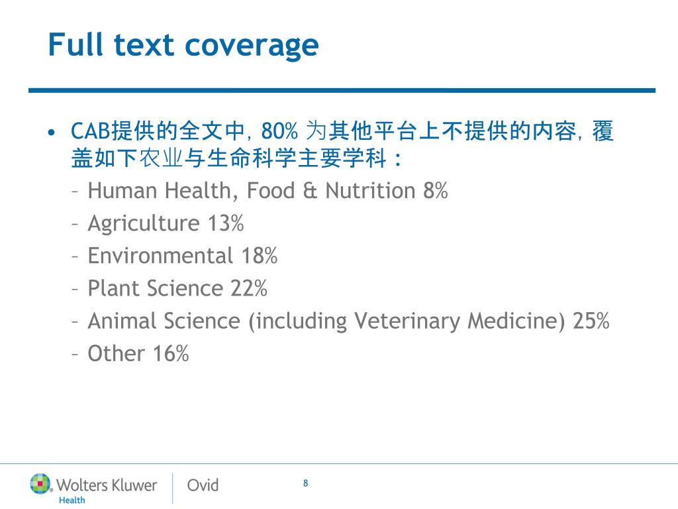
Task: Select the "Human Health, Food & Nutrition 8%" line
Action: 267,191
